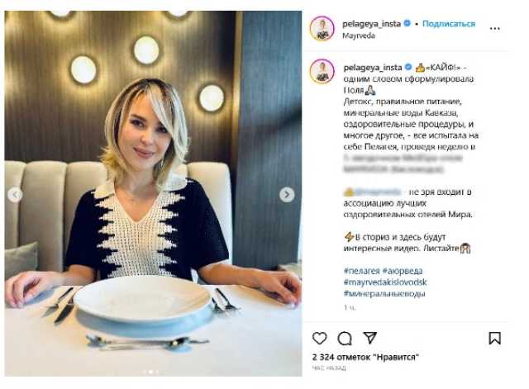Click the pelageya_insta username in the caption
The height and width of the screenshot is (389, 529).
(373, 68)
